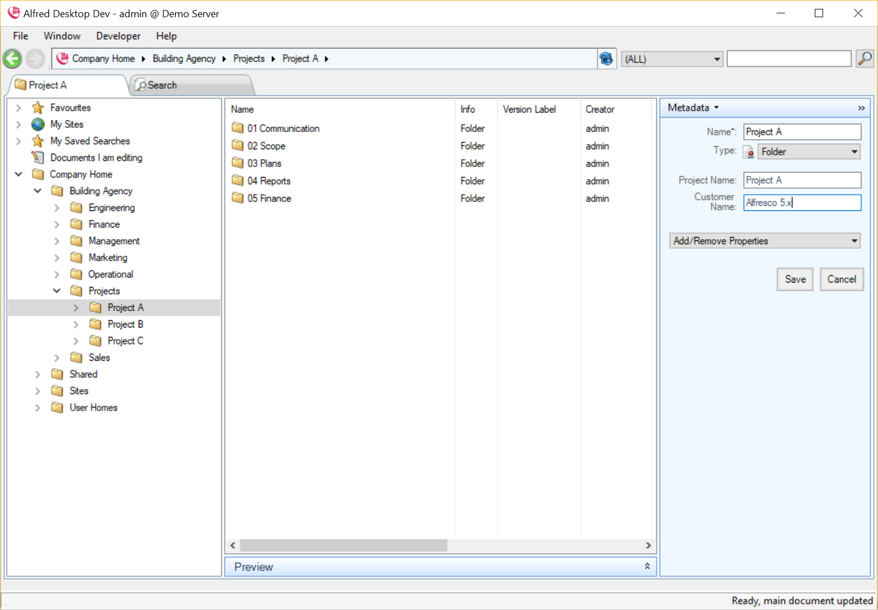Click the Favourites star icon
878x610 pixels.
pyautogui.click(x=38, y=108)
